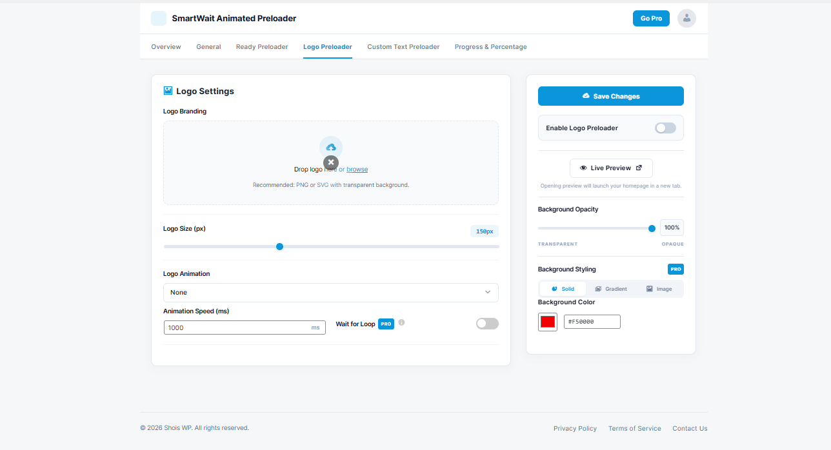Viewport: 831px width, 450px height.
Task: Select the Solid background style option
Action: coord(563,289)
